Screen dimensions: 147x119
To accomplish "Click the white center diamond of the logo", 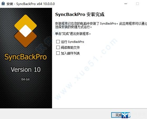I will (x=26, y=31).
